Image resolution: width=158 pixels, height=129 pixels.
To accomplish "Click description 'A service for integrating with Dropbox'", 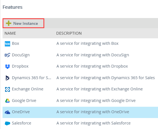I will (x=92, y=66).
